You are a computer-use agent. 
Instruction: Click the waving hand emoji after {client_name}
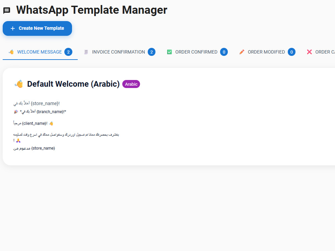click(51, 123)
